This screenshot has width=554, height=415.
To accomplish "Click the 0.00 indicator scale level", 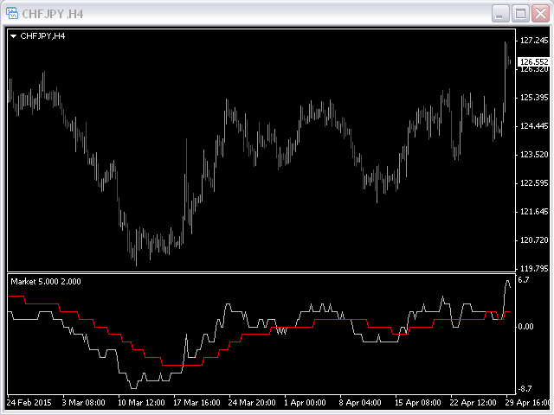I will 525,327.
